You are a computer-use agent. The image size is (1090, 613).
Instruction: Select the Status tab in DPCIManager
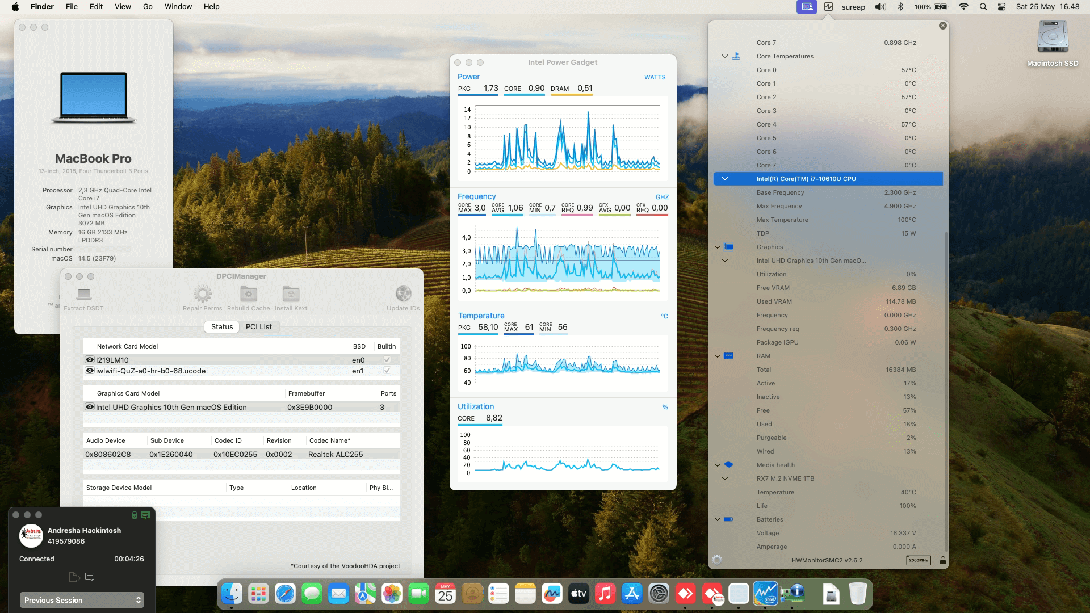coord(222,327)
